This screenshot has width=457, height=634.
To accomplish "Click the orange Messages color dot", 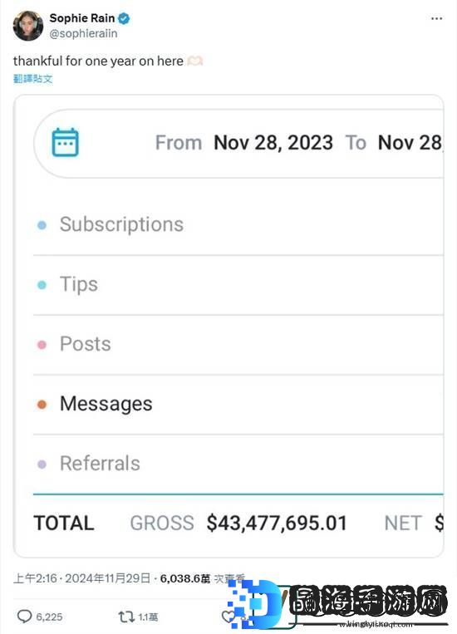I will tap(42, 405).
